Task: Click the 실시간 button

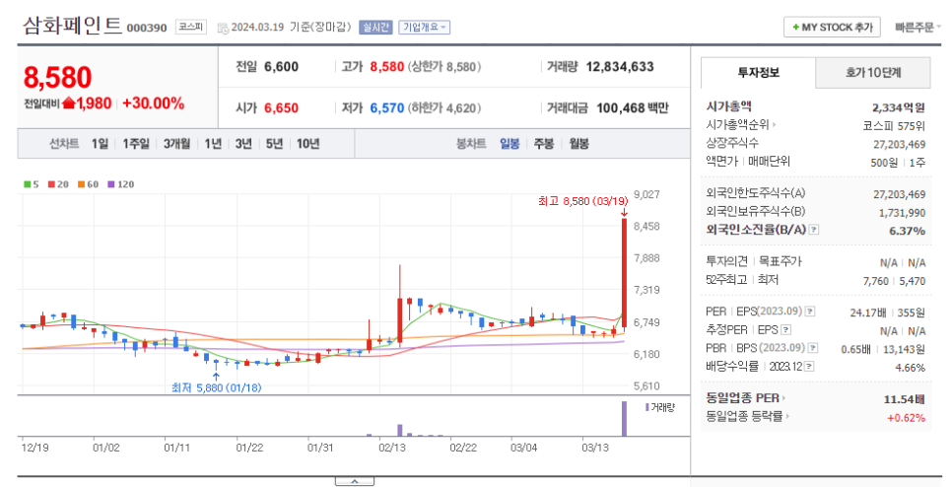Action: (x=375, y=28)
